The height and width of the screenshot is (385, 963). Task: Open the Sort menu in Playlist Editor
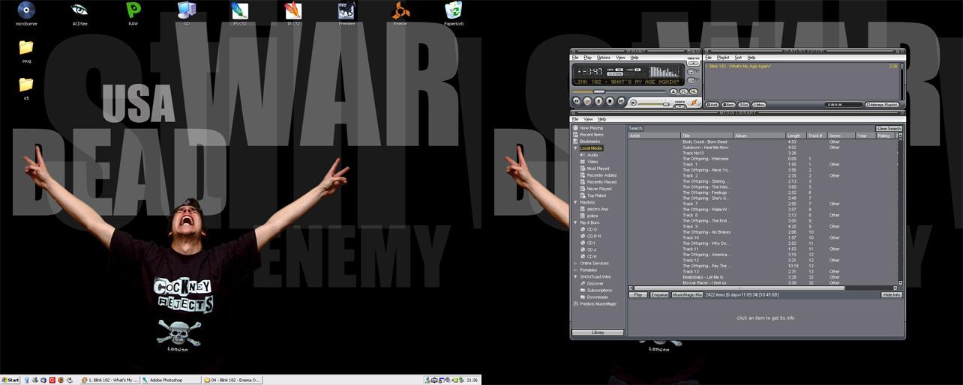[738, 58]
